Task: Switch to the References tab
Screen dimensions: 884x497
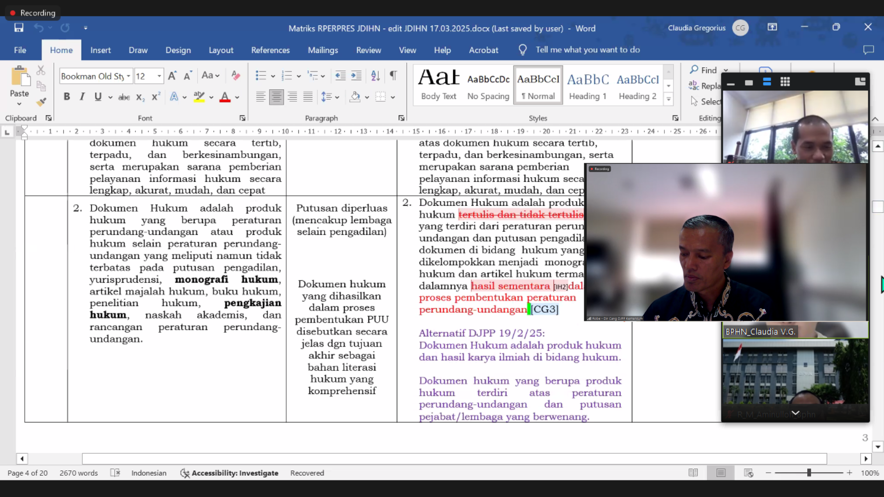Action: pos(270,50)
